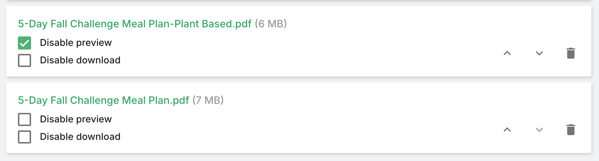Viewport: 599px width, 161px height.
Task: Open the 5-Day Fall Challenge Meal Plan.pdf link
Action: click(103, 101)
